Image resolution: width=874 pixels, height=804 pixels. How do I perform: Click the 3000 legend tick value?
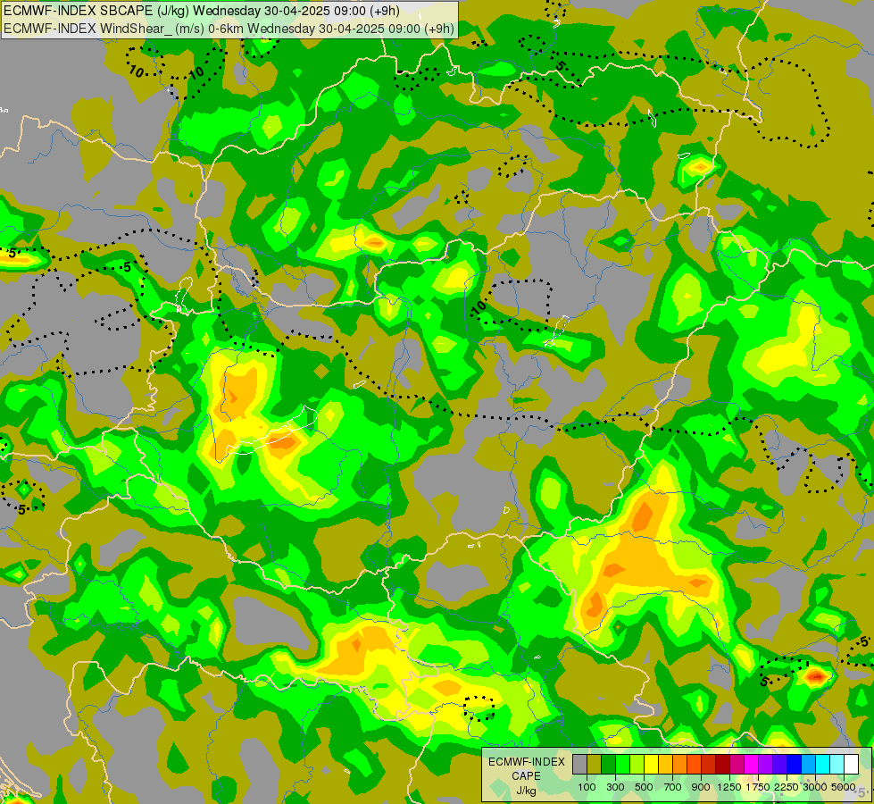tap(815, 787)
